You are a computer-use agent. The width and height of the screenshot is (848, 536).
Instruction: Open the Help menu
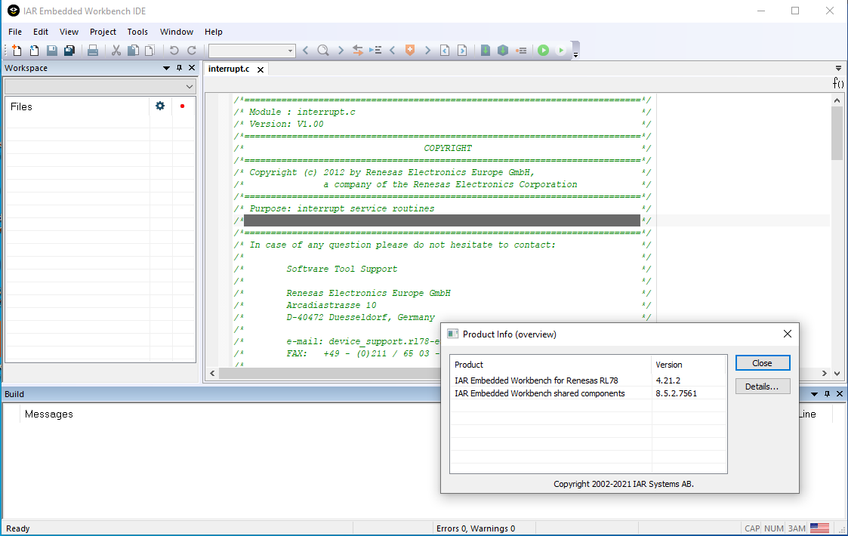(x=213, y=32)
